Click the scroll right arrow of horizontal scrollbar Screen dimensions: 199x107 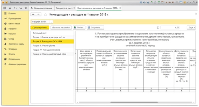coord(194,102)
